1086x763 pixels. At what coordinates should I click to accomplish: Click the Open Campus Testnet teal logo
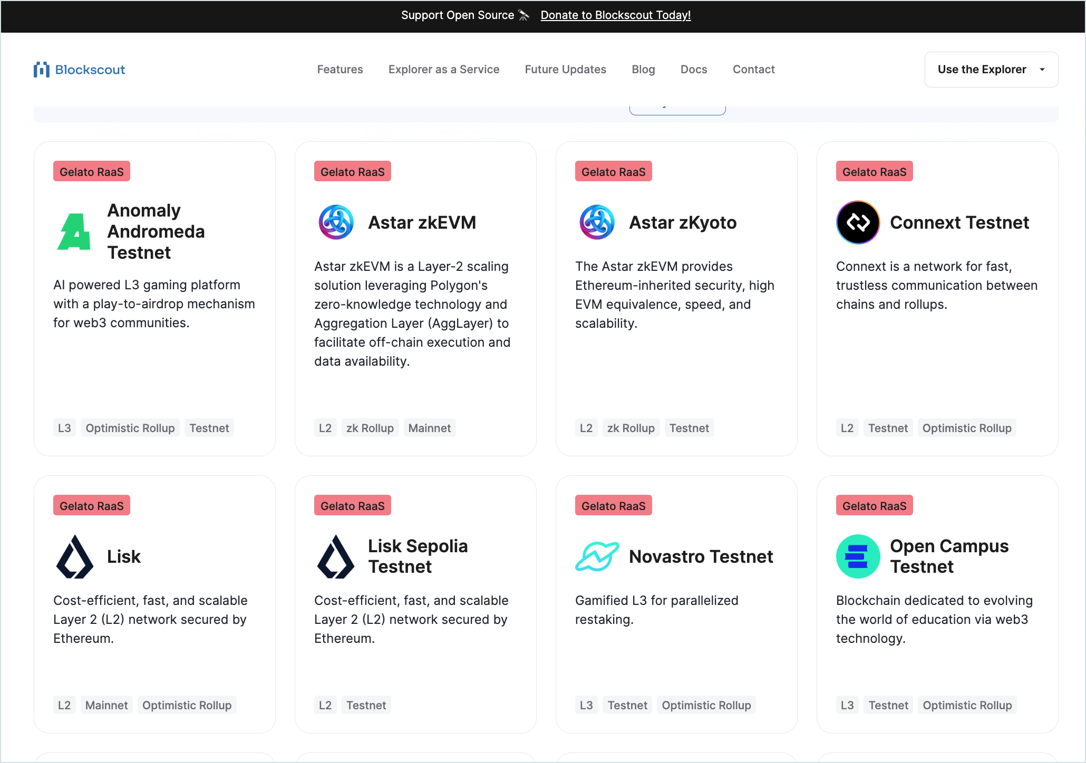coord(858,556)
